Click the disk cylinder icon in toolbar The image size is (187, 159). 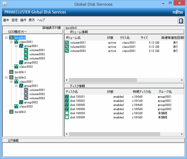pos(181,20)
